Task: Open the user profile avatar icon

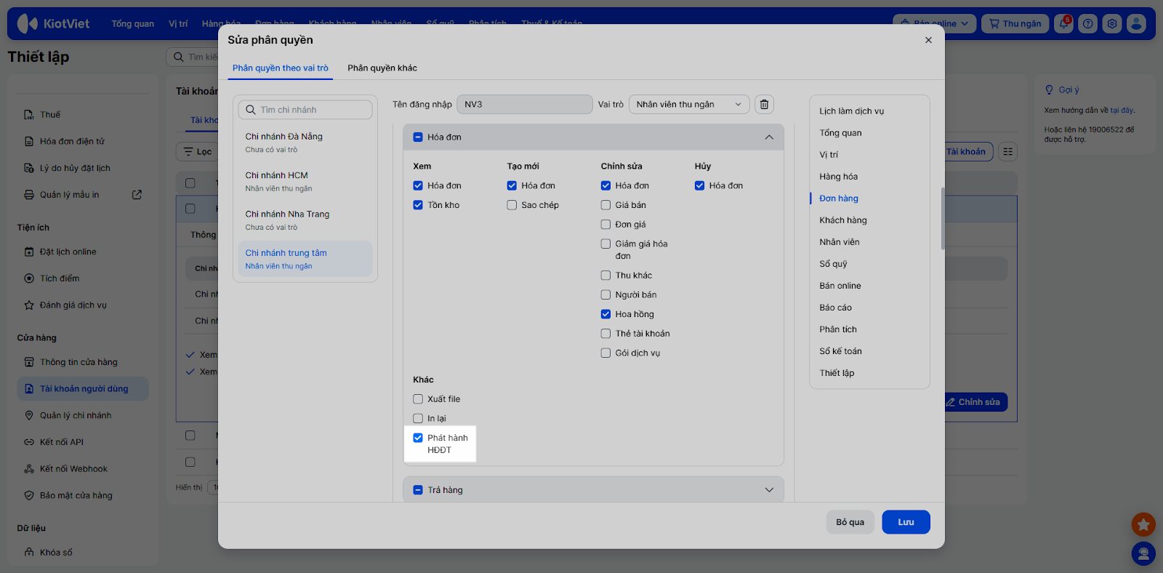Action: [1136, 24]
